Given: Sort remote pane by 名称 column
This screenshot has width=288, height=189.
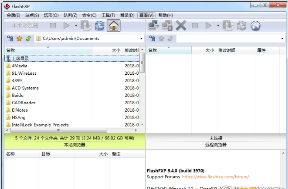Looking at the screenshot, I should (169, 50).
